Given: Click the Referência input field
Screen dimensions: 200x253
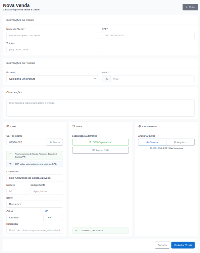Looking at the screenshot, I should [x=35, y=230].
